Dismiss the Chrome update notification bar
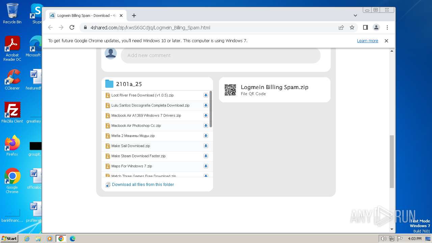Viewport: 432px width, 243px height. 386,41
